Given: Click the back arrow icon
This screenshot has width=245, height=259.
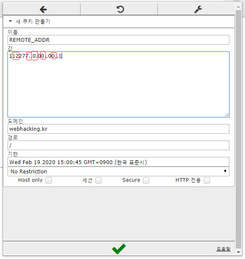Looking at the screenshot, I should (43, 9).
